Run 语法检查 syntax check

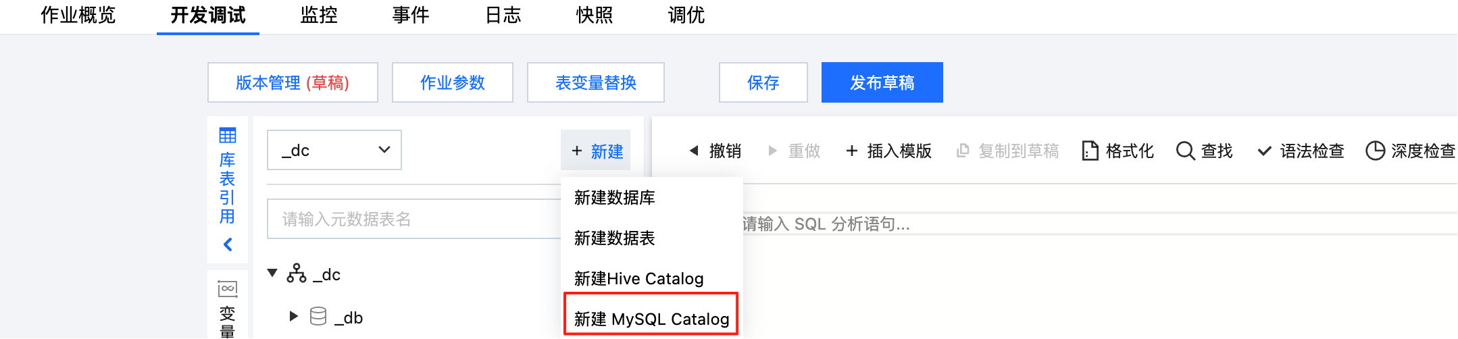coord(1301,151)
